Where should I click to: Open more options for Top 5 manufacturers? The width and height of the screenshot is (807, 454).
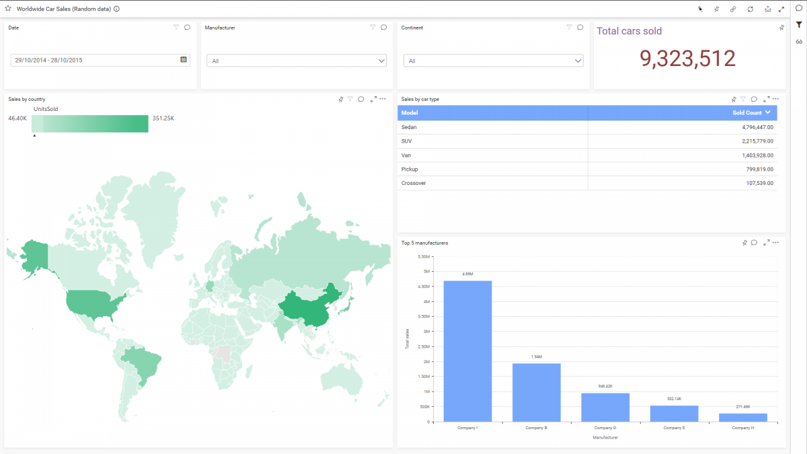pos(775,243)
